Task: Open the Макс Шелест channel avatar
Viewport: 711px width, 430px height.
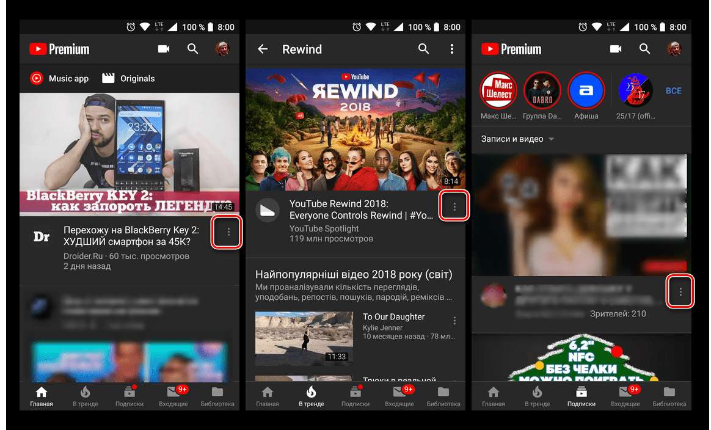Action: (498, 90)
